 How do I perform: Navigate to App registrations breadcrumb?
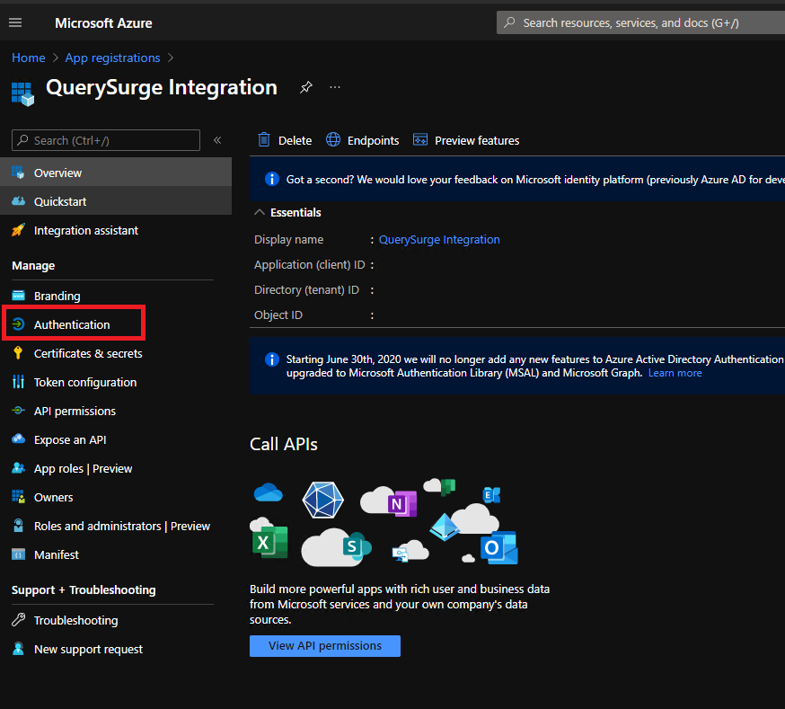pos(112,58)
